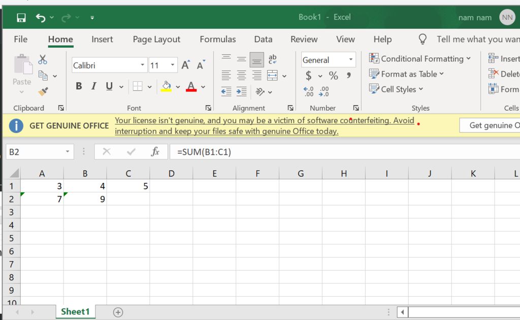Click the Increase Indent icon
This screenshot has width=520, height=320.
(x=241, y=91)
